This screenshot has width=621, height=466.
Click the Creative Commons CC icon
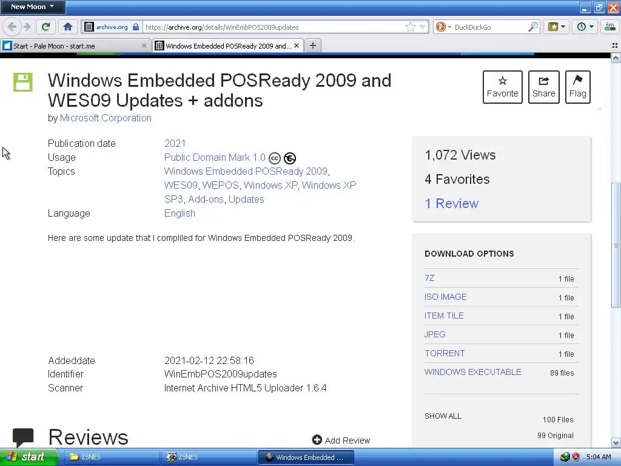(275, 158)
